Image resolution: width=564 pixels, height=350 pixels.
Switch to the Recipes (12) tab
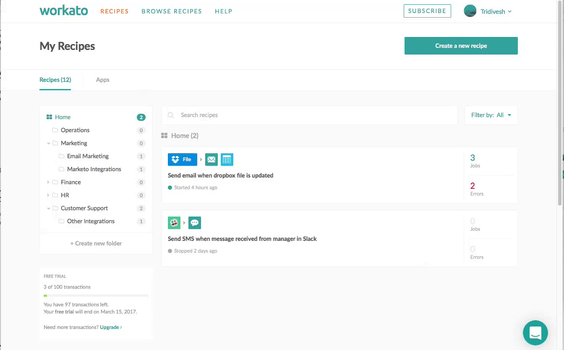[55, 80]
